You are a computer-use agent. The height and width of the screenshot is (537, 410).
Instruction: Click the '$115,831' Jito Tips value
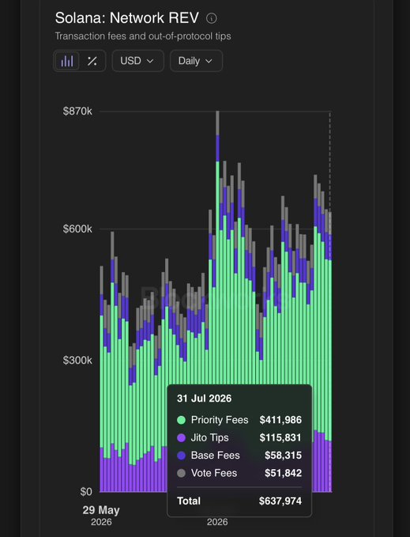[x=280, y=437]
